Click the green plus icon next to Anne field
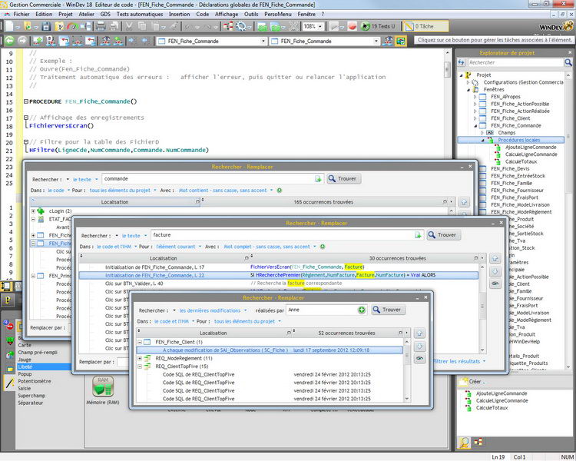This screenshot has width=576, height=461. 362,310
